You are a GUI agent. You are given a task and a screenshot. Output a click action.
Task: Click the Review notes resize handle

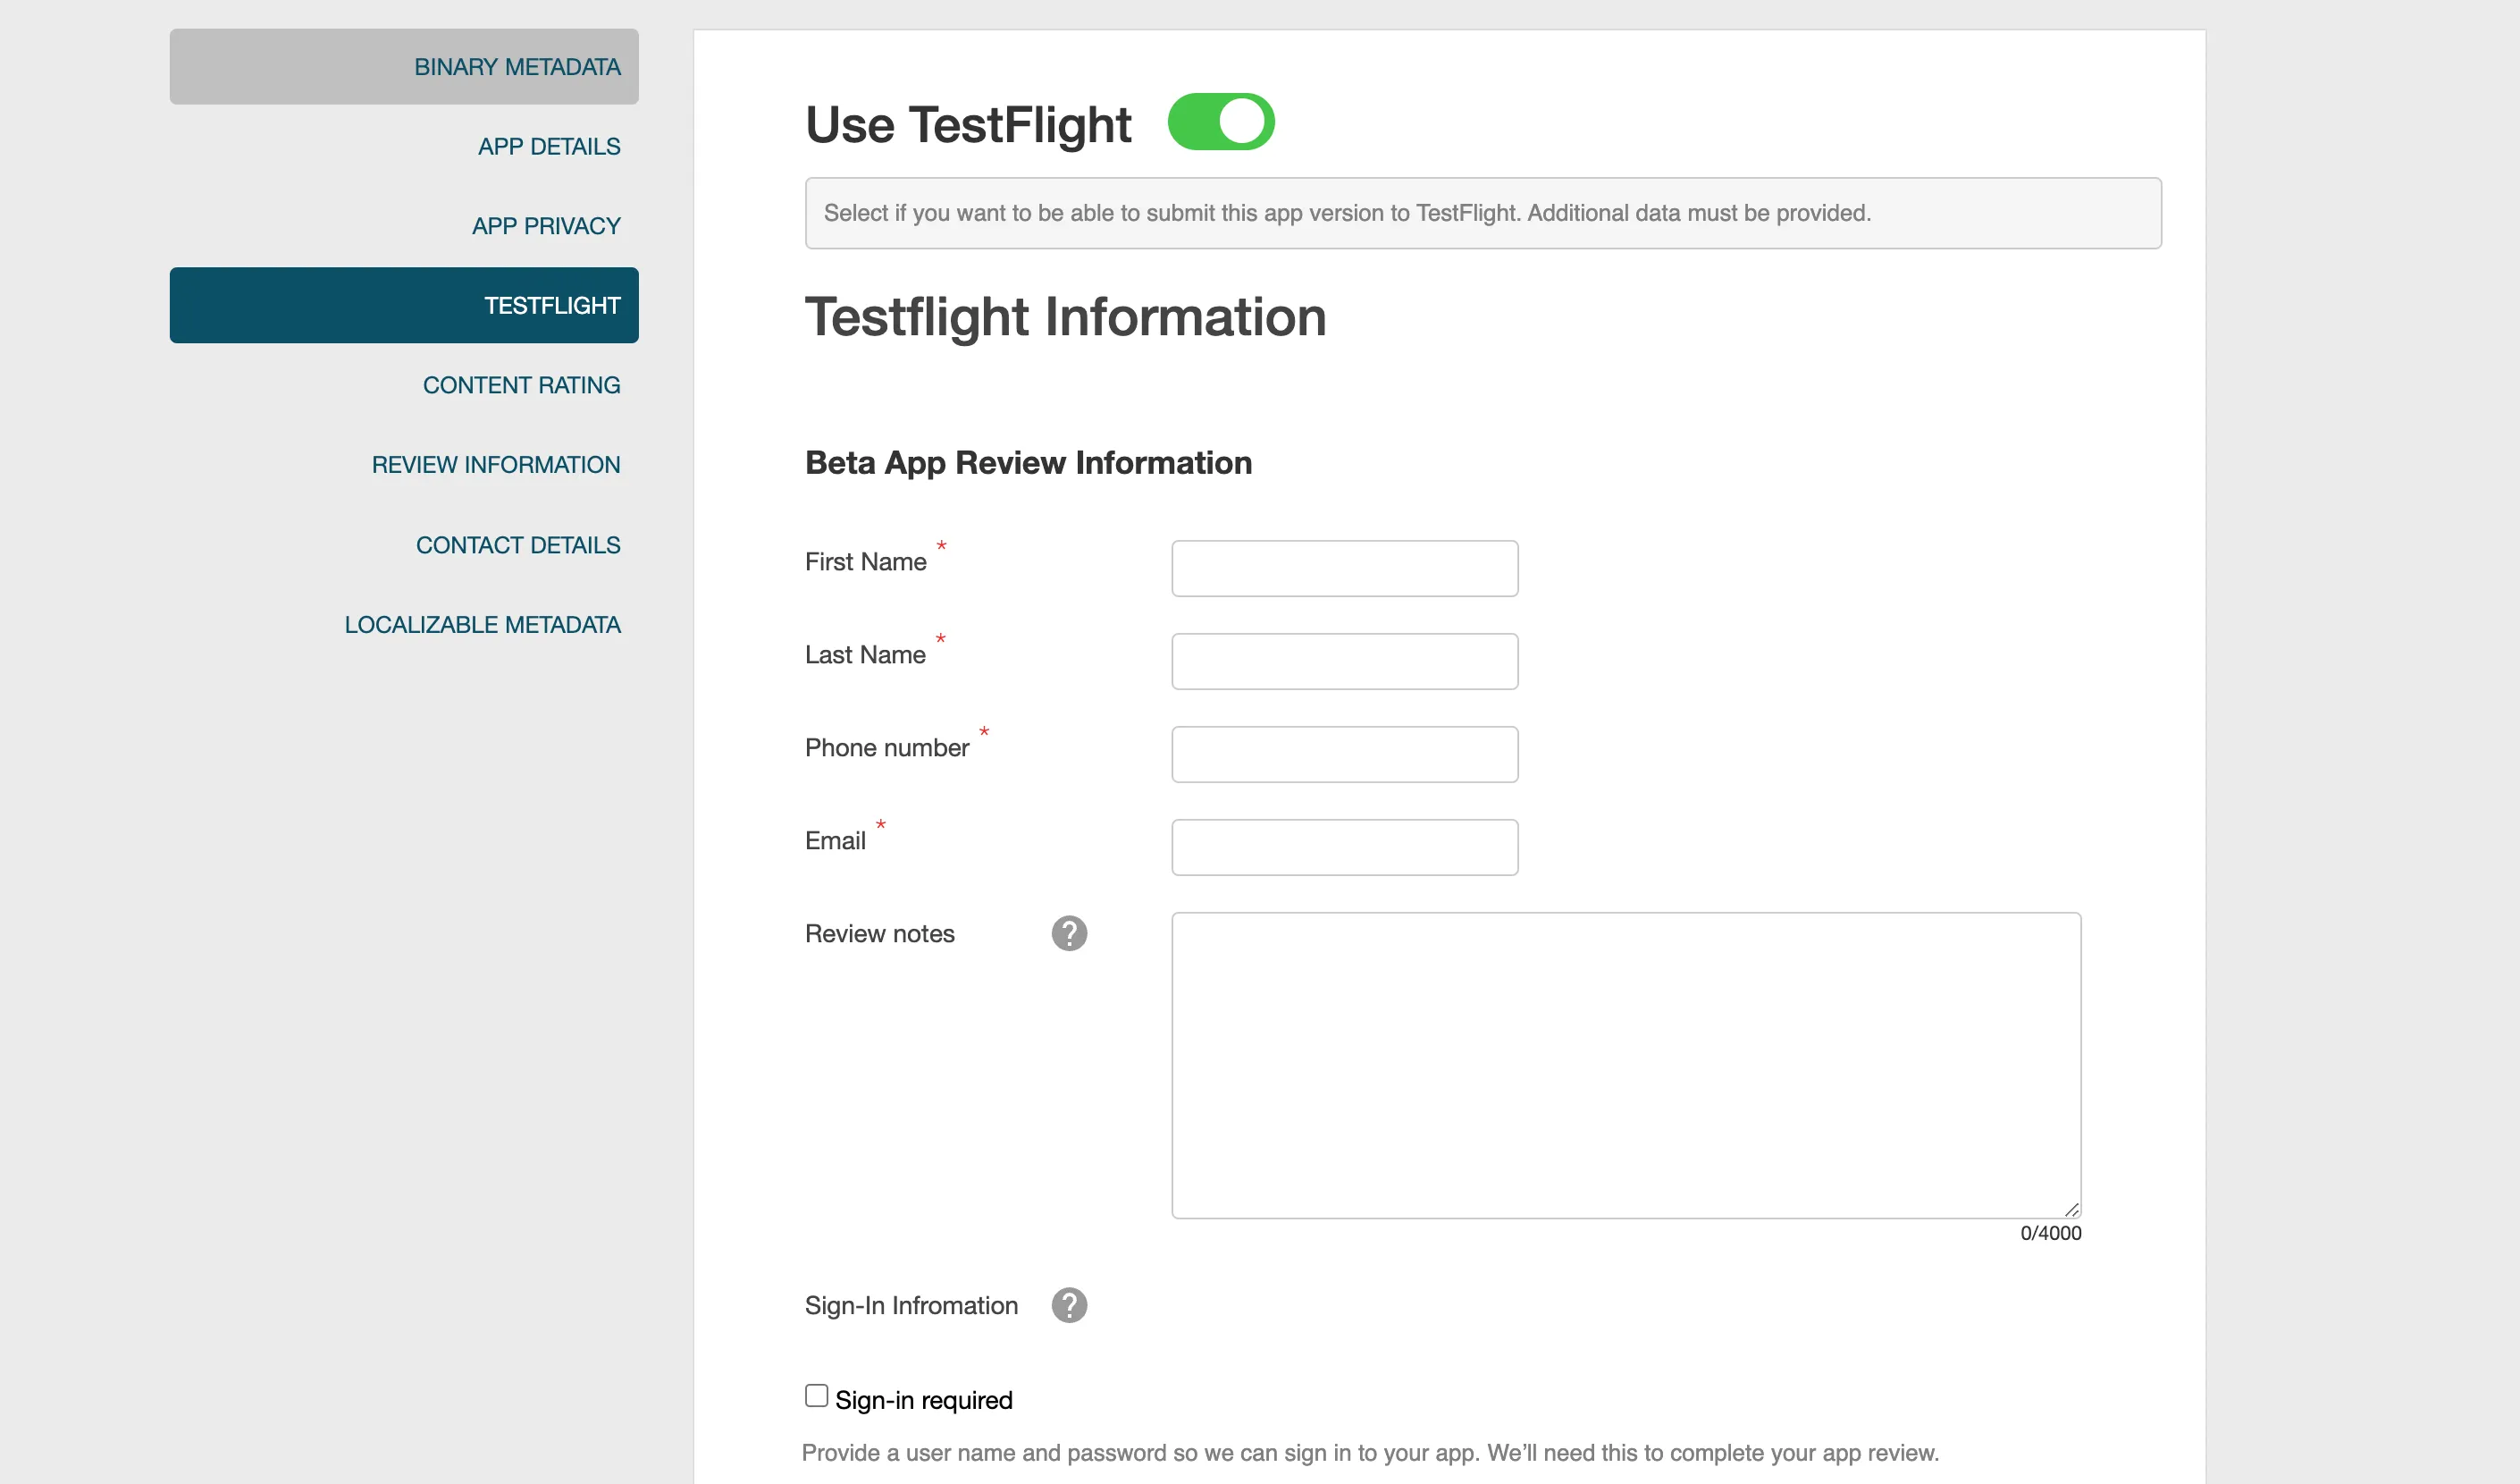coord(2072,1210)
